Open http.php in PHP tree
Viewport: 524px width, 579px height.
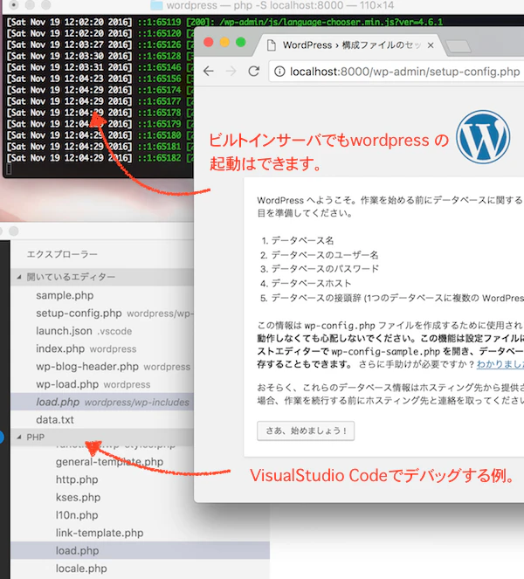coord(77,479)
